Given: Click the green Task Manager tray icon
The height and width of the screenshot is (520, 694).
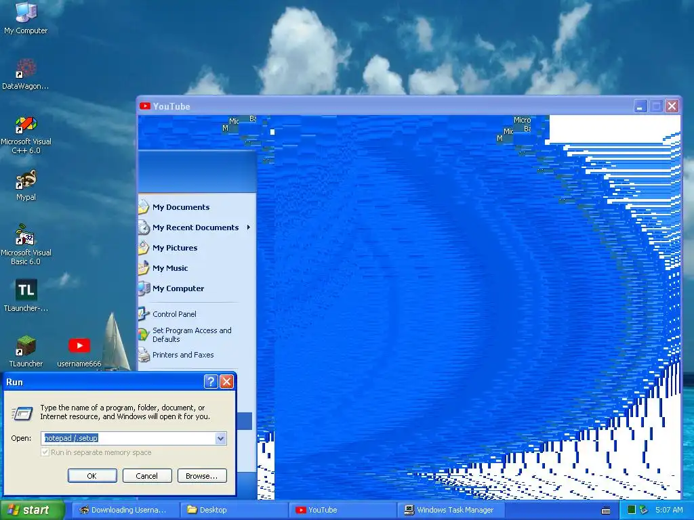Looking at the screenshot, I should pos(632,510).
